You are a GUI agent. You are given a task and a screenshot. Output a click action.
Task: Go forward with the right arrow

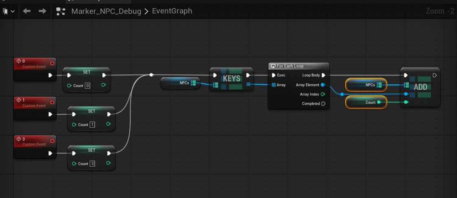tap(42, 11)
